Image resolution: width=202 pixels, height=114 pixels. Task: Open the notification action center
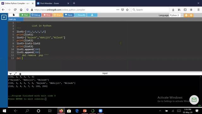tap(197, 111)
